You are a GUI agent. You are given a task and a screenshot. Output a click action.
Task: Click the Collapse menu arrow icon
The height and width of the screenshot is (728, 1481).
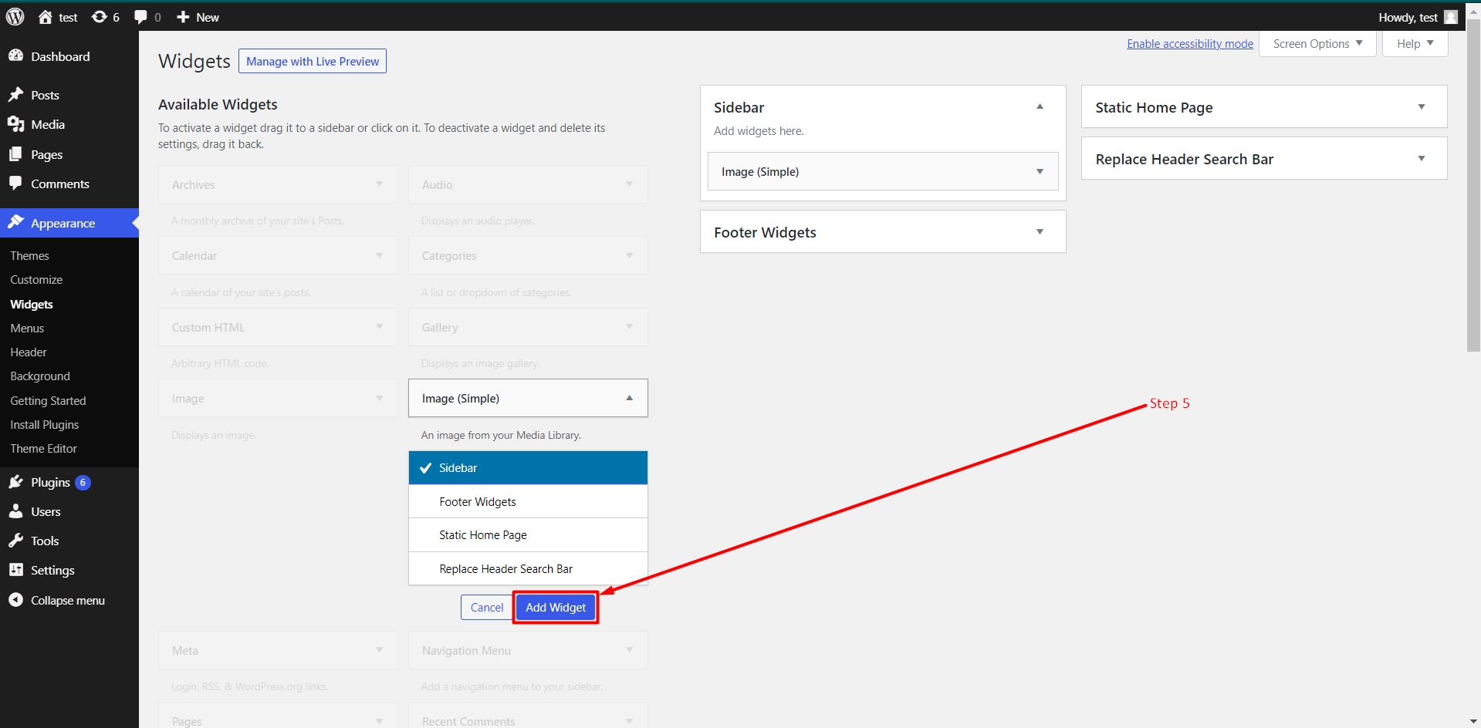pos(15,600)
